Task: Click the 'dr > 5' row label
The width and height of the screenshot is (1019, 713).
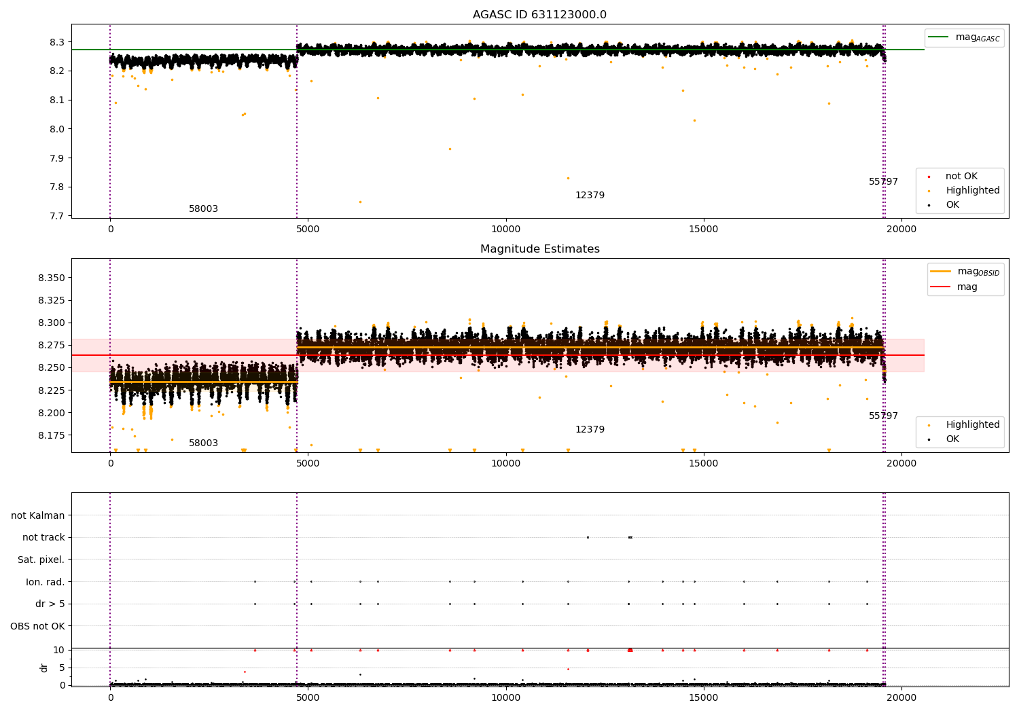Action: tap(50, 604)
